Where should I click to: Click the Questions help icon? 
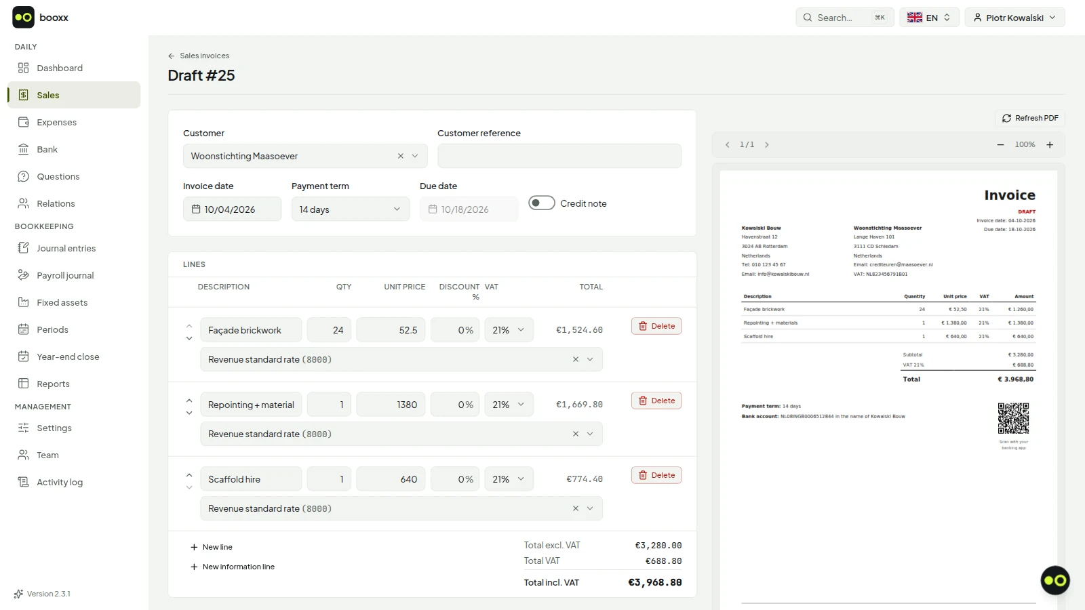click(24, 176)
